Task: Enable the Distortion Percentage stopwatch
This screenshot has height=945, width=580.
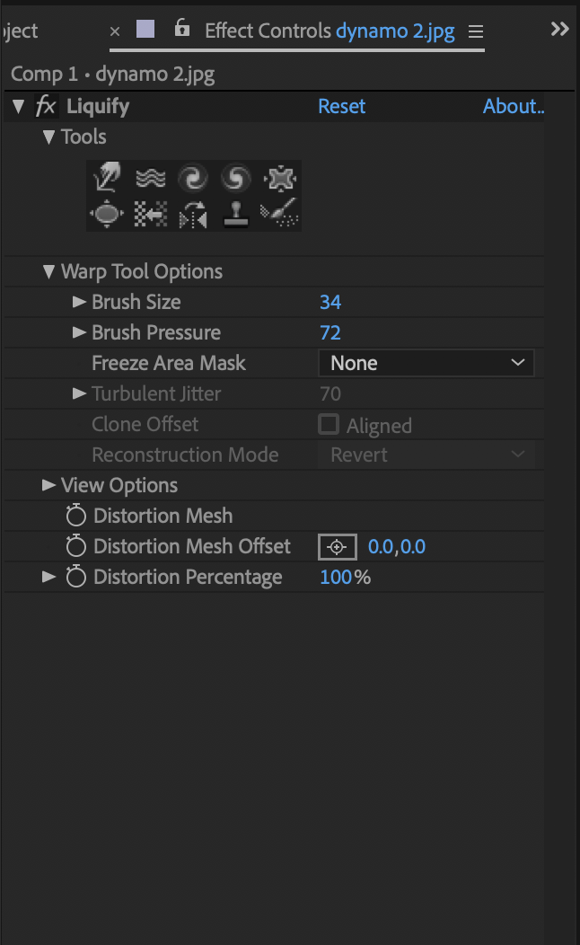Action: click(x=76, y=578)
